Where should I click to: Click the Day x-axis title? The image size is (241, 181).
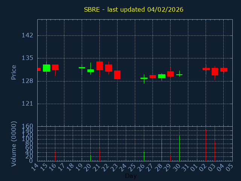point(131,176)
